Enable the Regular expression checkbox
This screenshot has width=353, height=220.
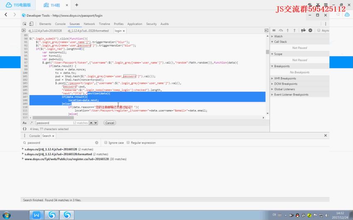tap(128, 142)
